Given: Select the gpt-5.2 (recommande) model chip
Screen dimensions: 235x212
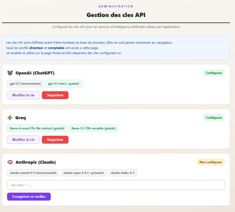Looking at the screenshot, I should pyautogui.click(x=25, y=84).
